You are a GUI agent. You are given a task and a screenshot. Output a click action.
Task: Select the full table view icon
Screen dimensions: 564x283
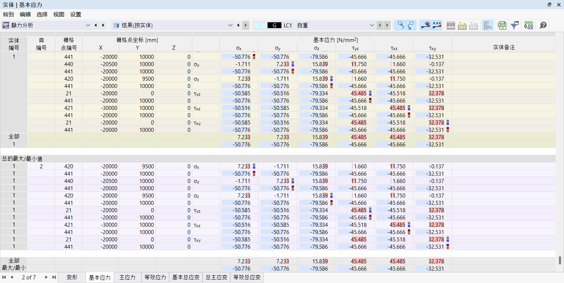coord(451,25)
